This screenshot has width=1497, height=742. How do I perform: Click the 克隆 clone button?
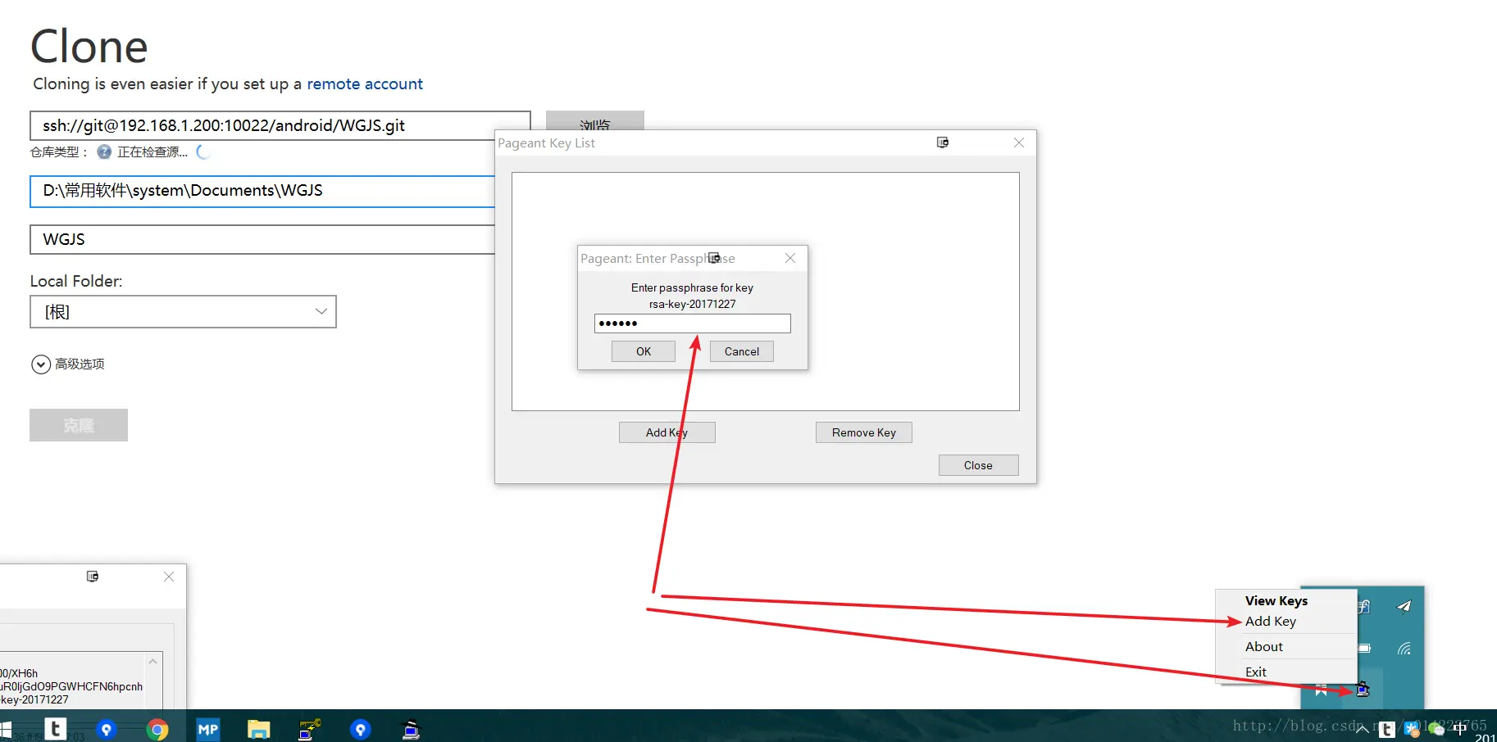(x=79, y=425)
